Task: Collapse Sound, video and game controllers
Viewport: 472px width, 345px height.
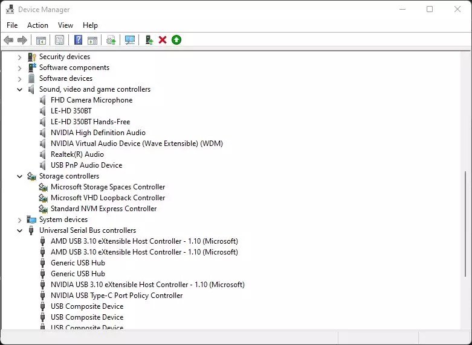Action: click(19, 89)
